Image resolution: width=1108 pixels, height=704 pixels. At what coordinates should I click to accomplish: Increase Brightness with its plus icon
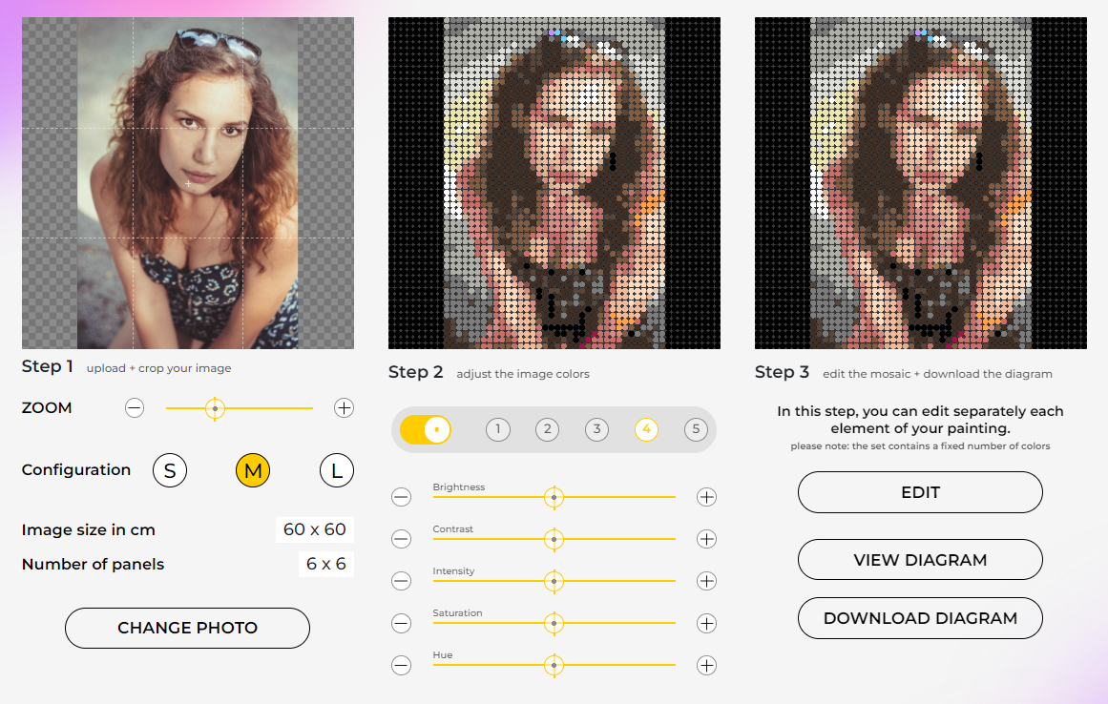pos(706,497)
